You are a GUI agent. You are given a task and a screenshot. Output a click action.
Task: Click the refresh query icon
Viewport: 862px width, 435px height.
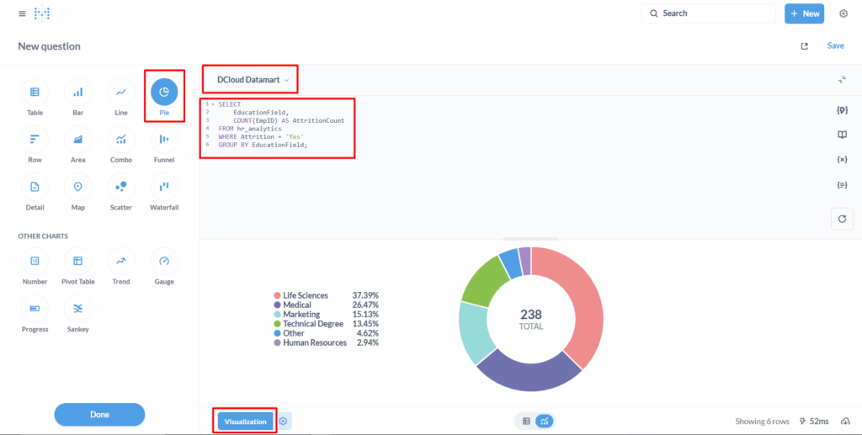(x=842, y=219)
